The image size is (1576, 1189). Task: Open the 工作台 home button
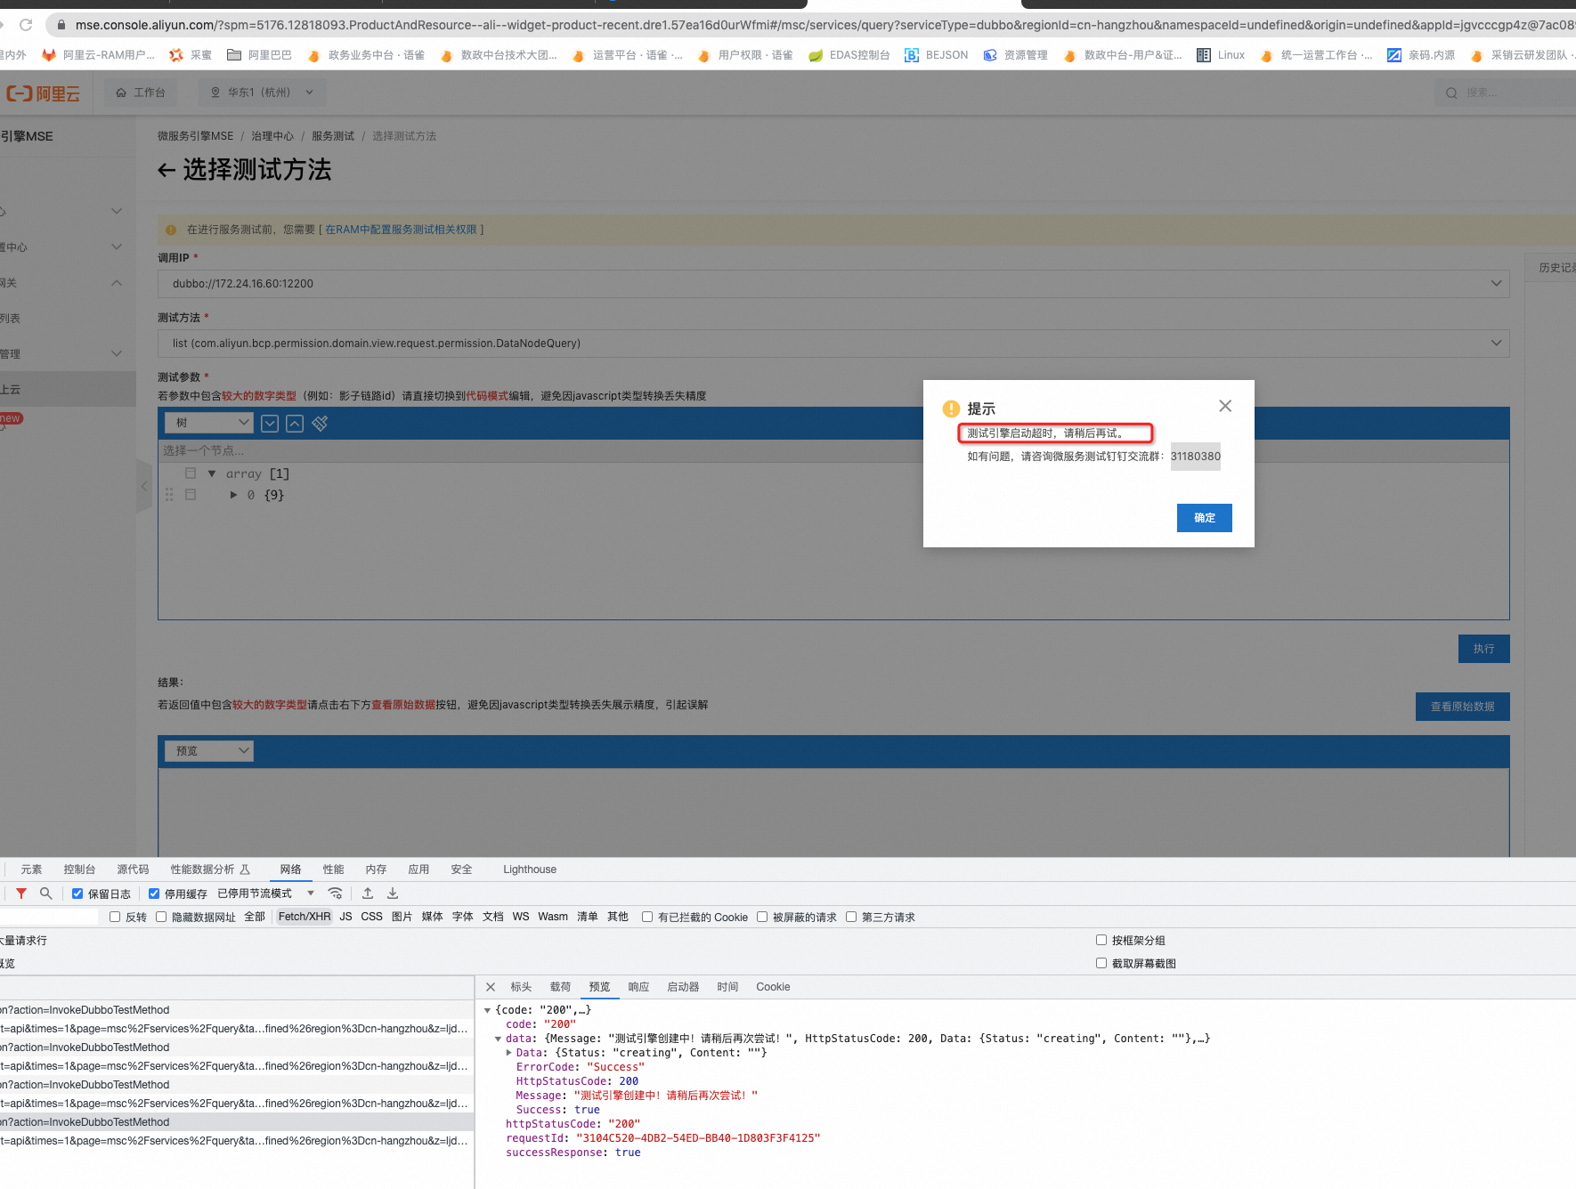(x=141, y=93)
